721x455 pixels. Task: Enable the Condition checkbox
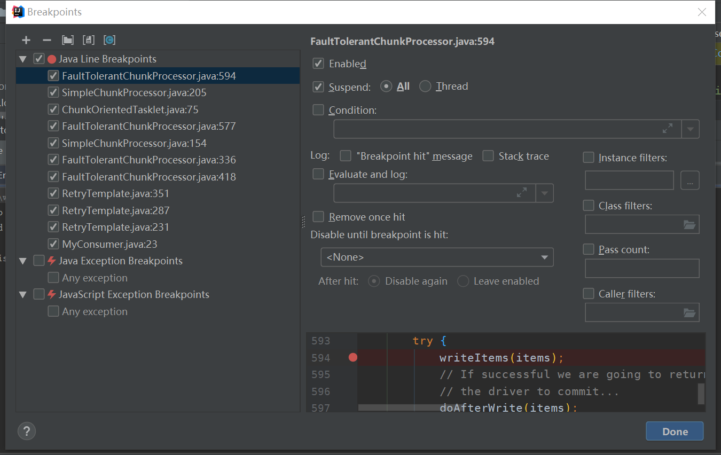click(318, 110)
